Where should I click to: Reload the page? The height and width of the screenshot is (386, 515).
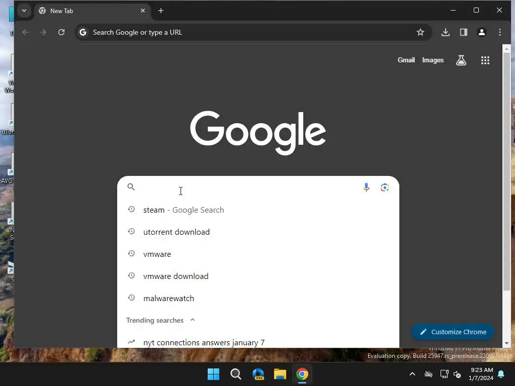(x=61, y=32)
